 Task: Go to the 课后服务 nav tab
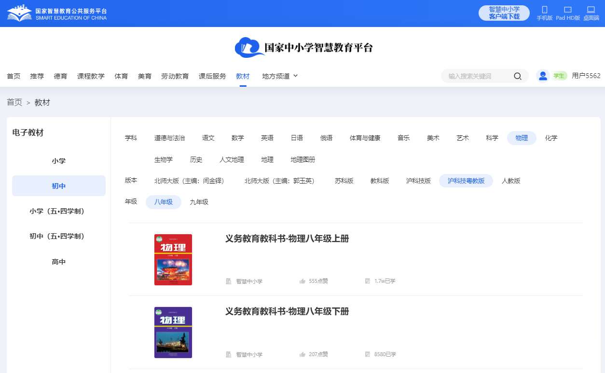[212, 76]
